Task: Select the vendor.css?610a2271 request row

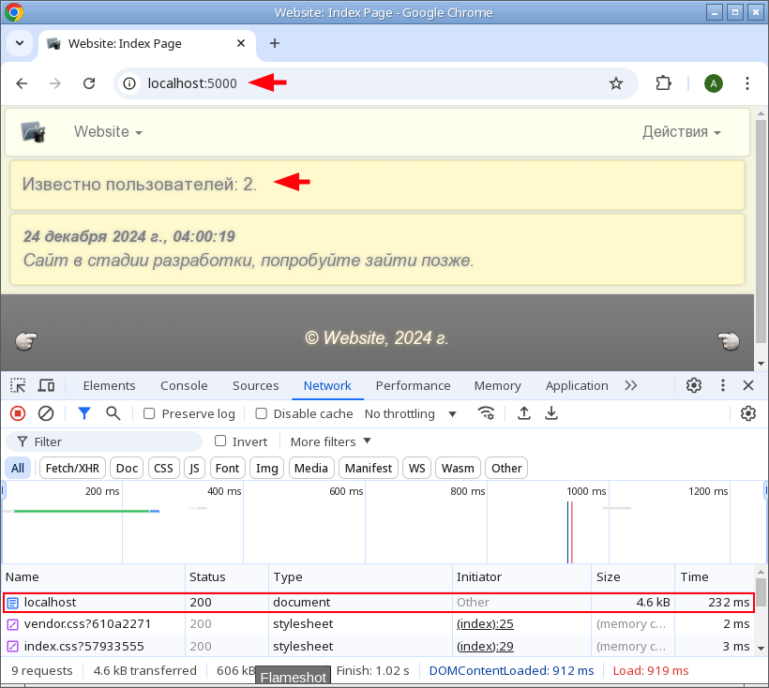Action: point(378,624)
